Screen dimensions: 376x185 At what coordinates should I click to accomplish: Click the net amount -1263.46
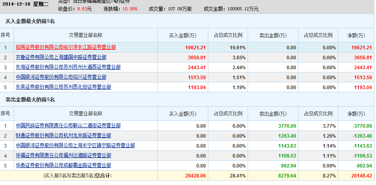362,136
